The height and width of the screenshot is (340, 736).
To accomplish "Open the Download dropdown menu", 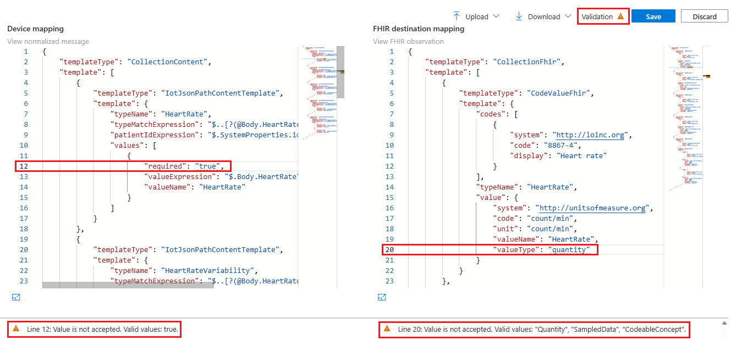I will (567, 16).
